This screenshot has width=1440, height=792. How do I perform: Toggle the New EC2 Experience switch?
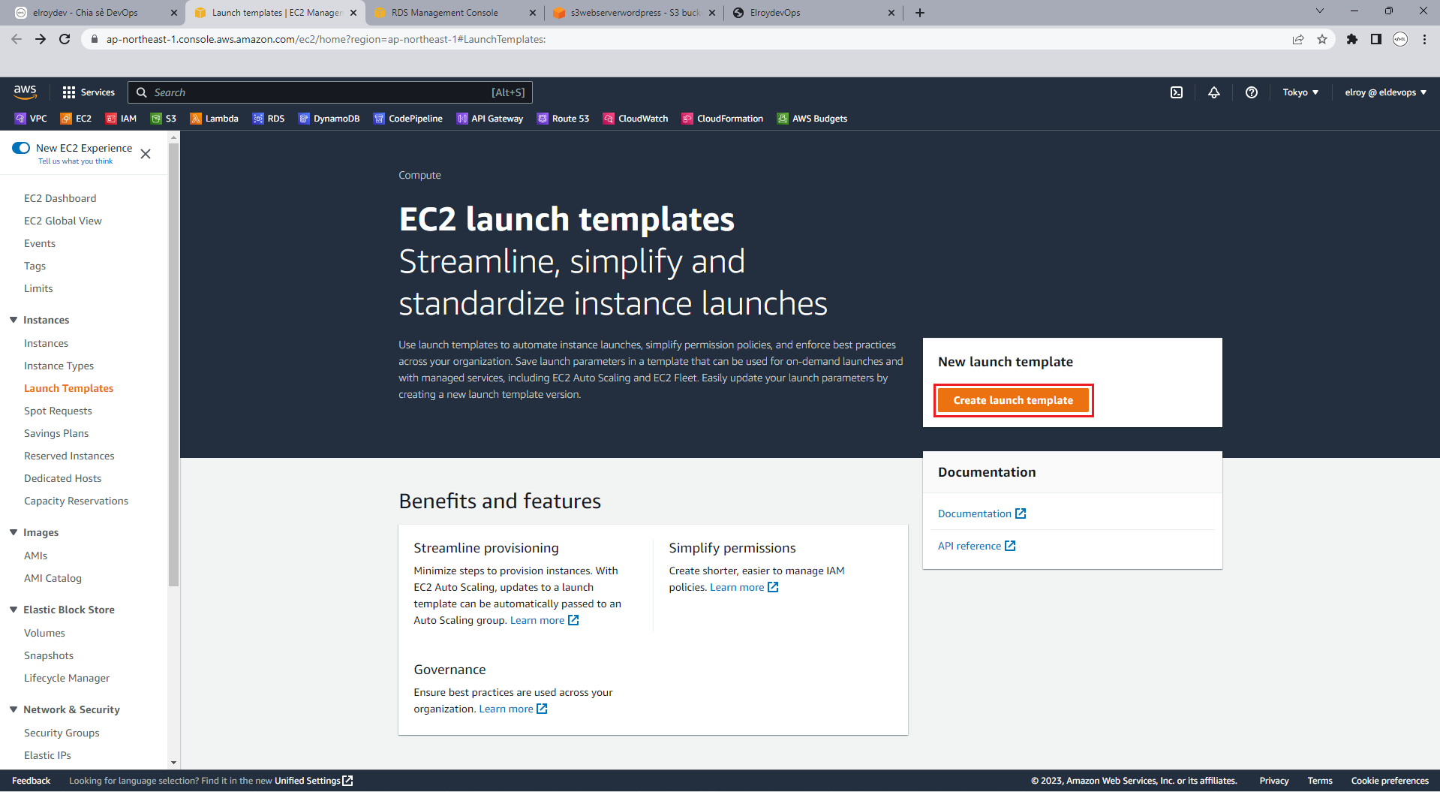21,148
